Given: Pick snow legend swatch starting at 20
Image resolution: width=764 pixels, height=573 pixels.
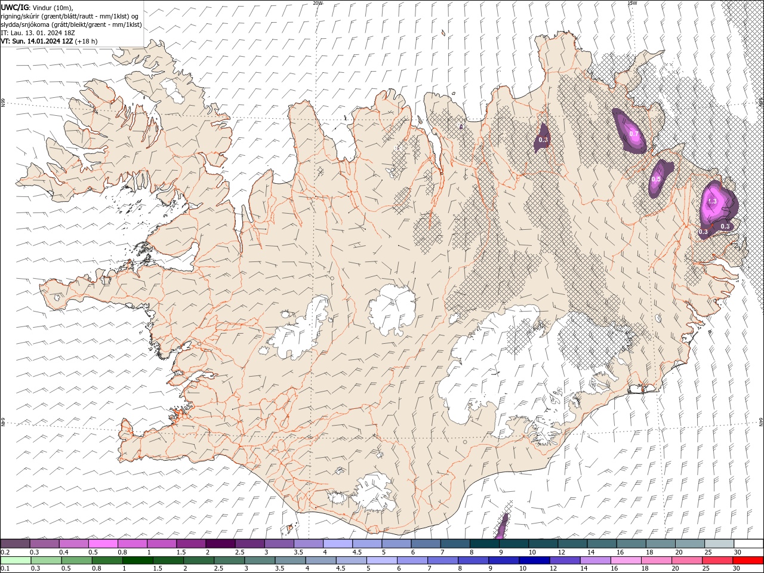Looking at the screenshot, I should [x=689, y=543].
